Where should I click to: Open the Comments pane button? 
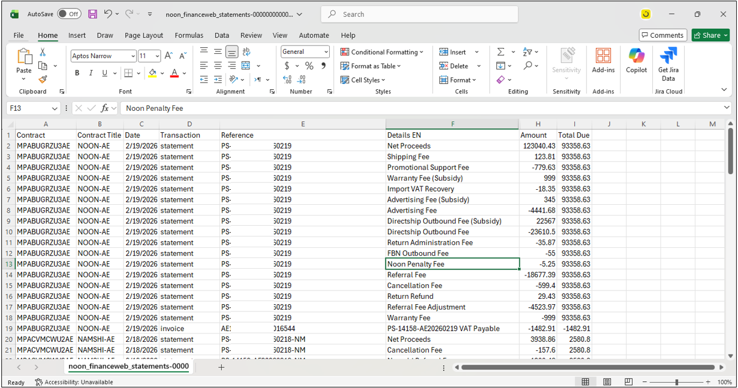[x=662, y=35]
